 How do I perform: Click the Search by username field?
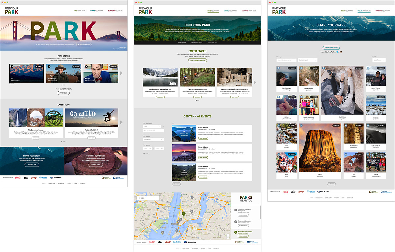(286, 60)
